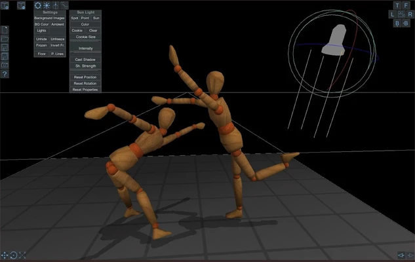415x262 pixels.
Task: Select Spot light type
Action: pos(74,18)
